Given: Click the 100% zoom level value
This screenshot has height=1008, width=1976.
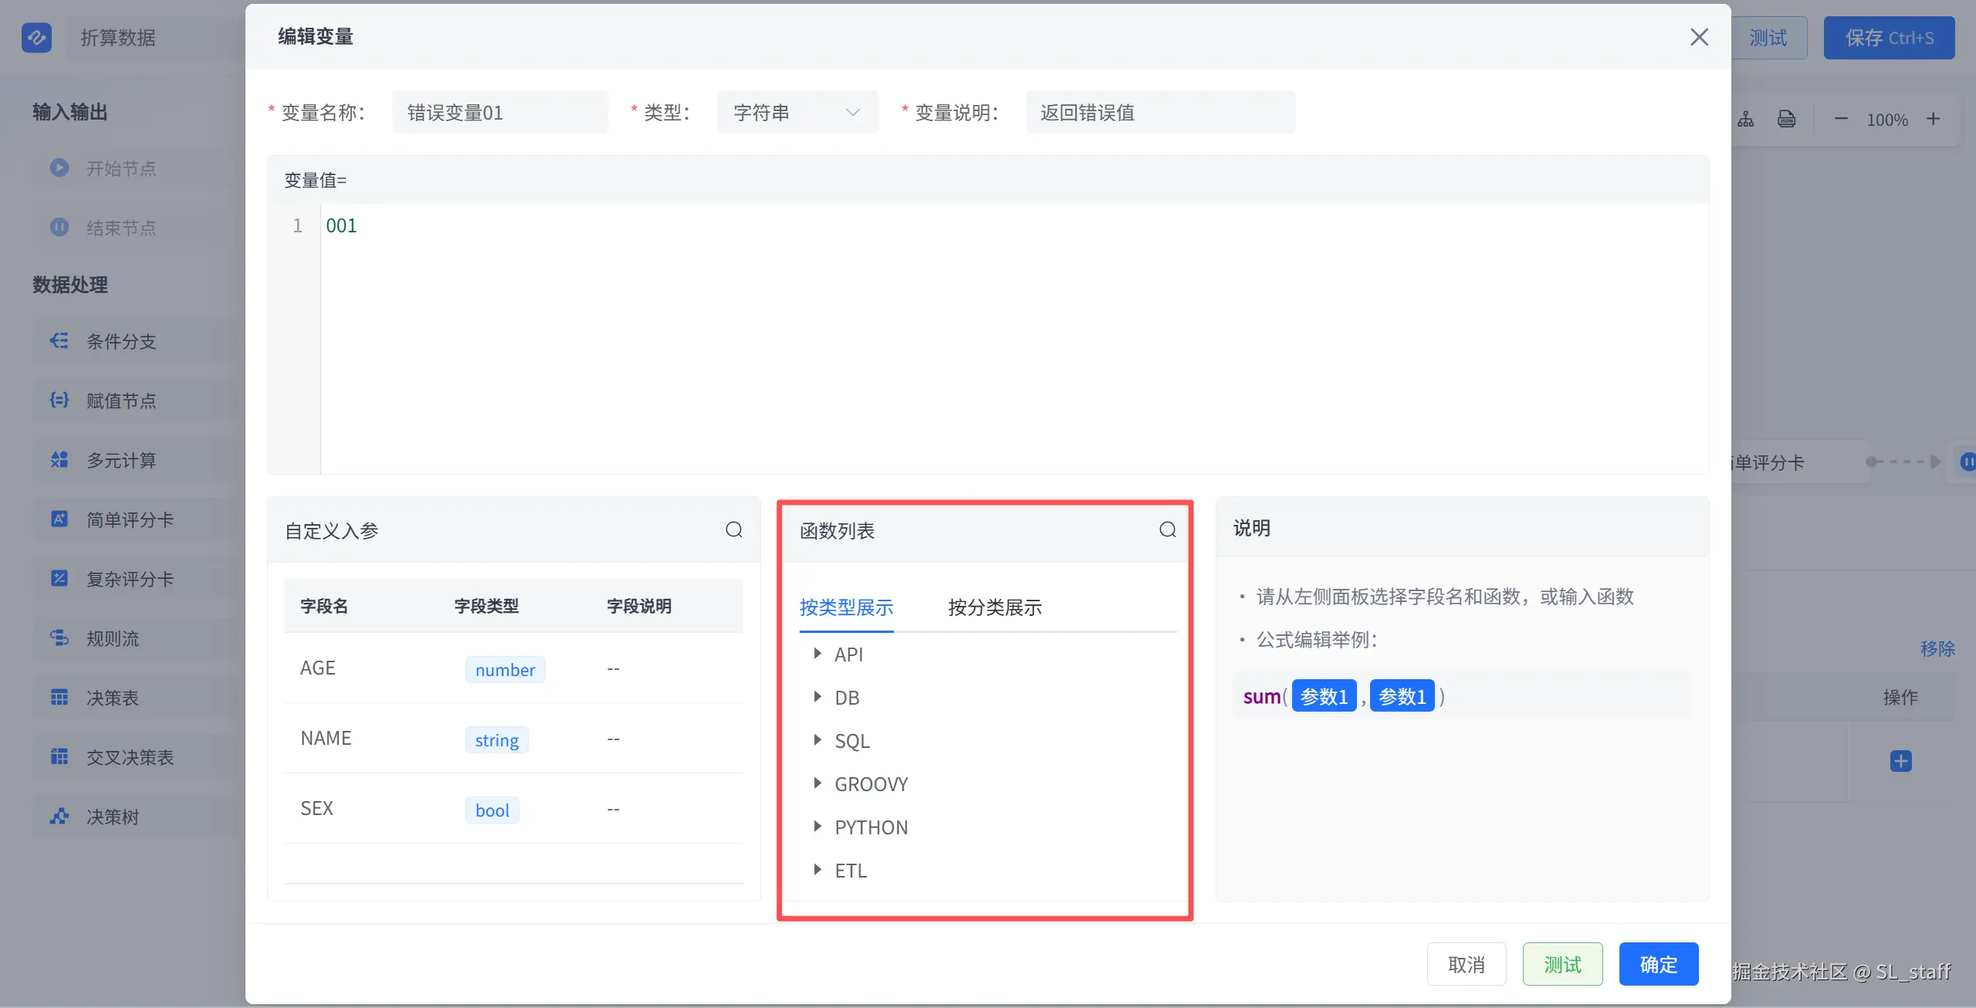Looking at the screenshot, I should point(1887,120).
